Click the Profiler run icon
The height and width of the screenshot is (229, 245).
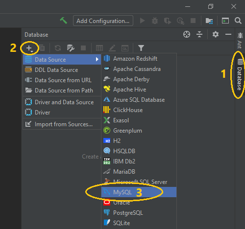point(180,21)
